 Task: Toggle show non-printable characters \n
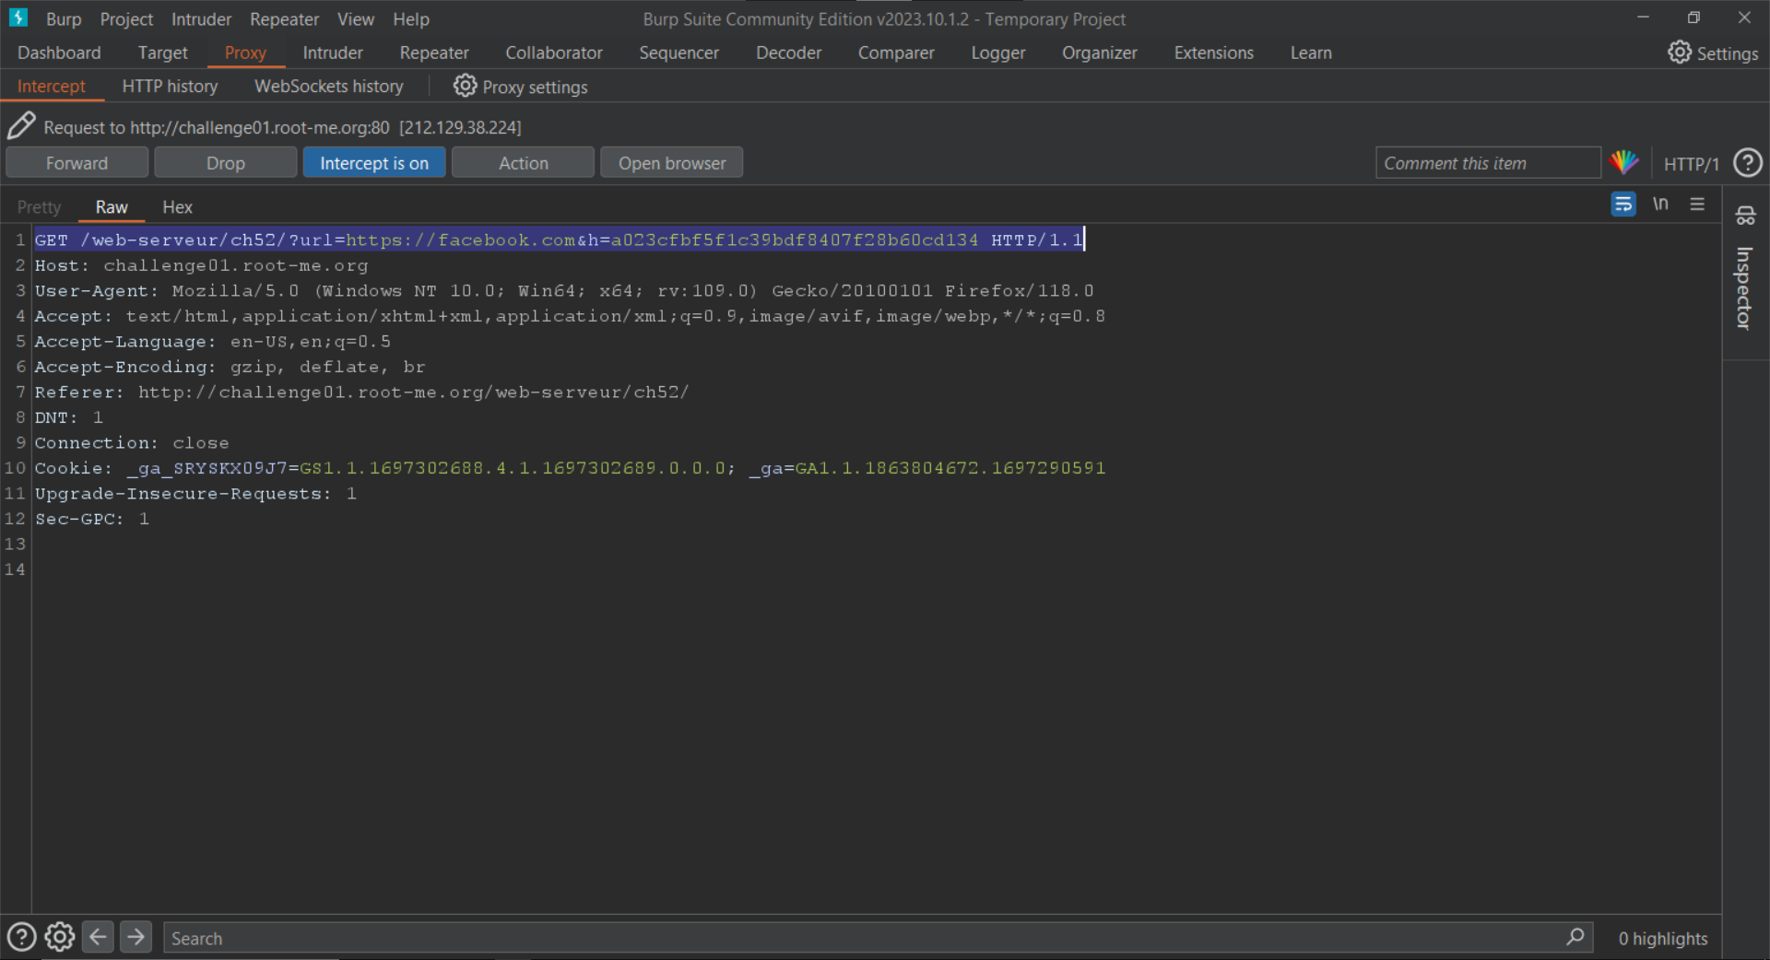[1660, 204]
